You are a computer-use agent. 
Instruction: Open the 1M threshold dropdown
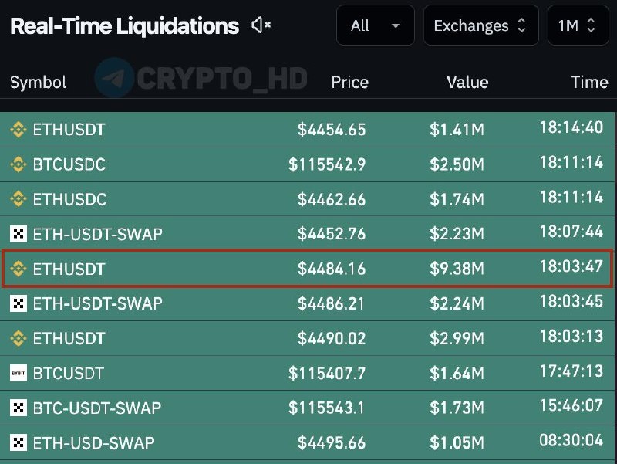tap(577, 26)
